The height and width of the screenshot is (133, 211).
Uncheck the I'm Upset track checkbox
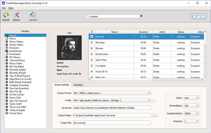[x=92, y=66]
